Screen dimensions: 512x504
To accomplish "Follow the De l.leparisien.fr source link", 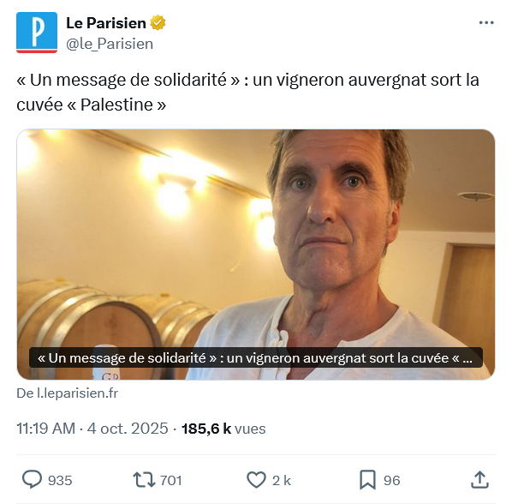I will (x=68, y=393).
